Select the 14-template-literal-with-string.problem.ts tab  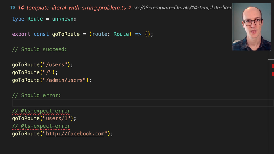tap(72, 8)
